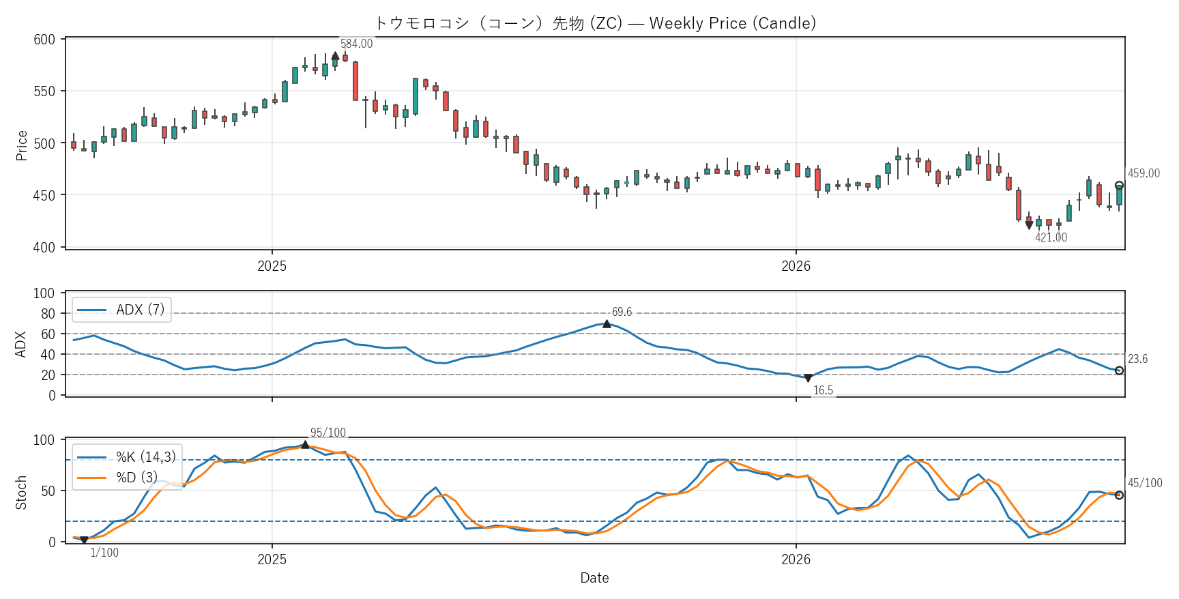Click the up-triangle marker at the stochastic high
Viewport: 1179px width, 599px height.
tap(305, 445)
